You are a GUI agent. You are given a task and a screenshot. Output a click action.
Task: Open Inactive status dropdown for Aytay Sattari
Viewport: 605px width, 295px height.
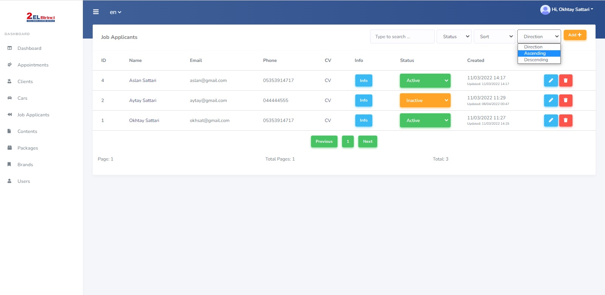click(425, 100)
